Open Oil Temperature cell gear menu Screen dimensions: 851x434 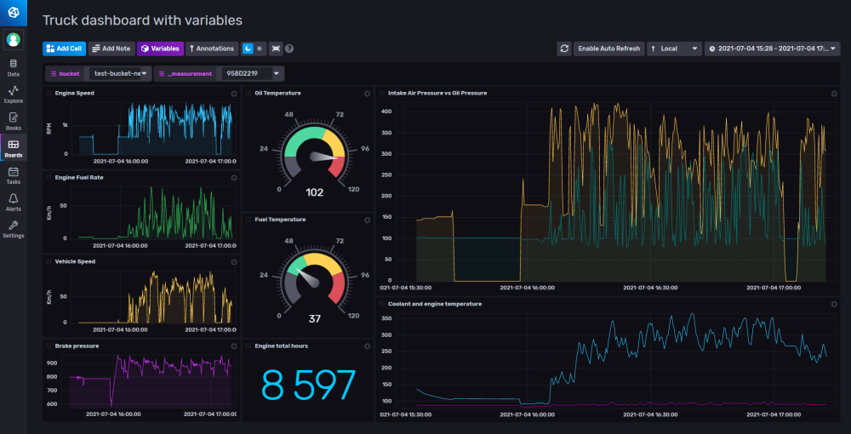click(367, 94)
